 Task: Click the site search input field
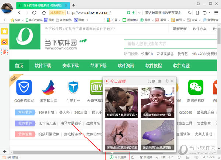pos(169,44)
